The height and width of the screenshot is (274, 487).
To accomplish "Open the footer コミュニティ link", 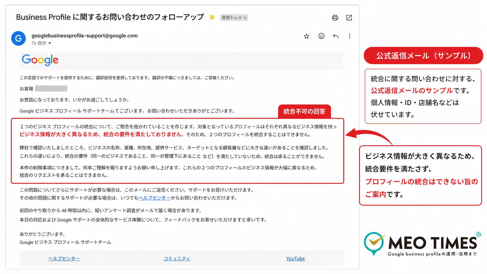I will (x=177, y=259).
